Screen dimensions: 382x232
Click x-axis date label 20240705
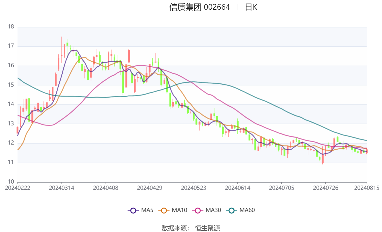(x=281, y=188)
